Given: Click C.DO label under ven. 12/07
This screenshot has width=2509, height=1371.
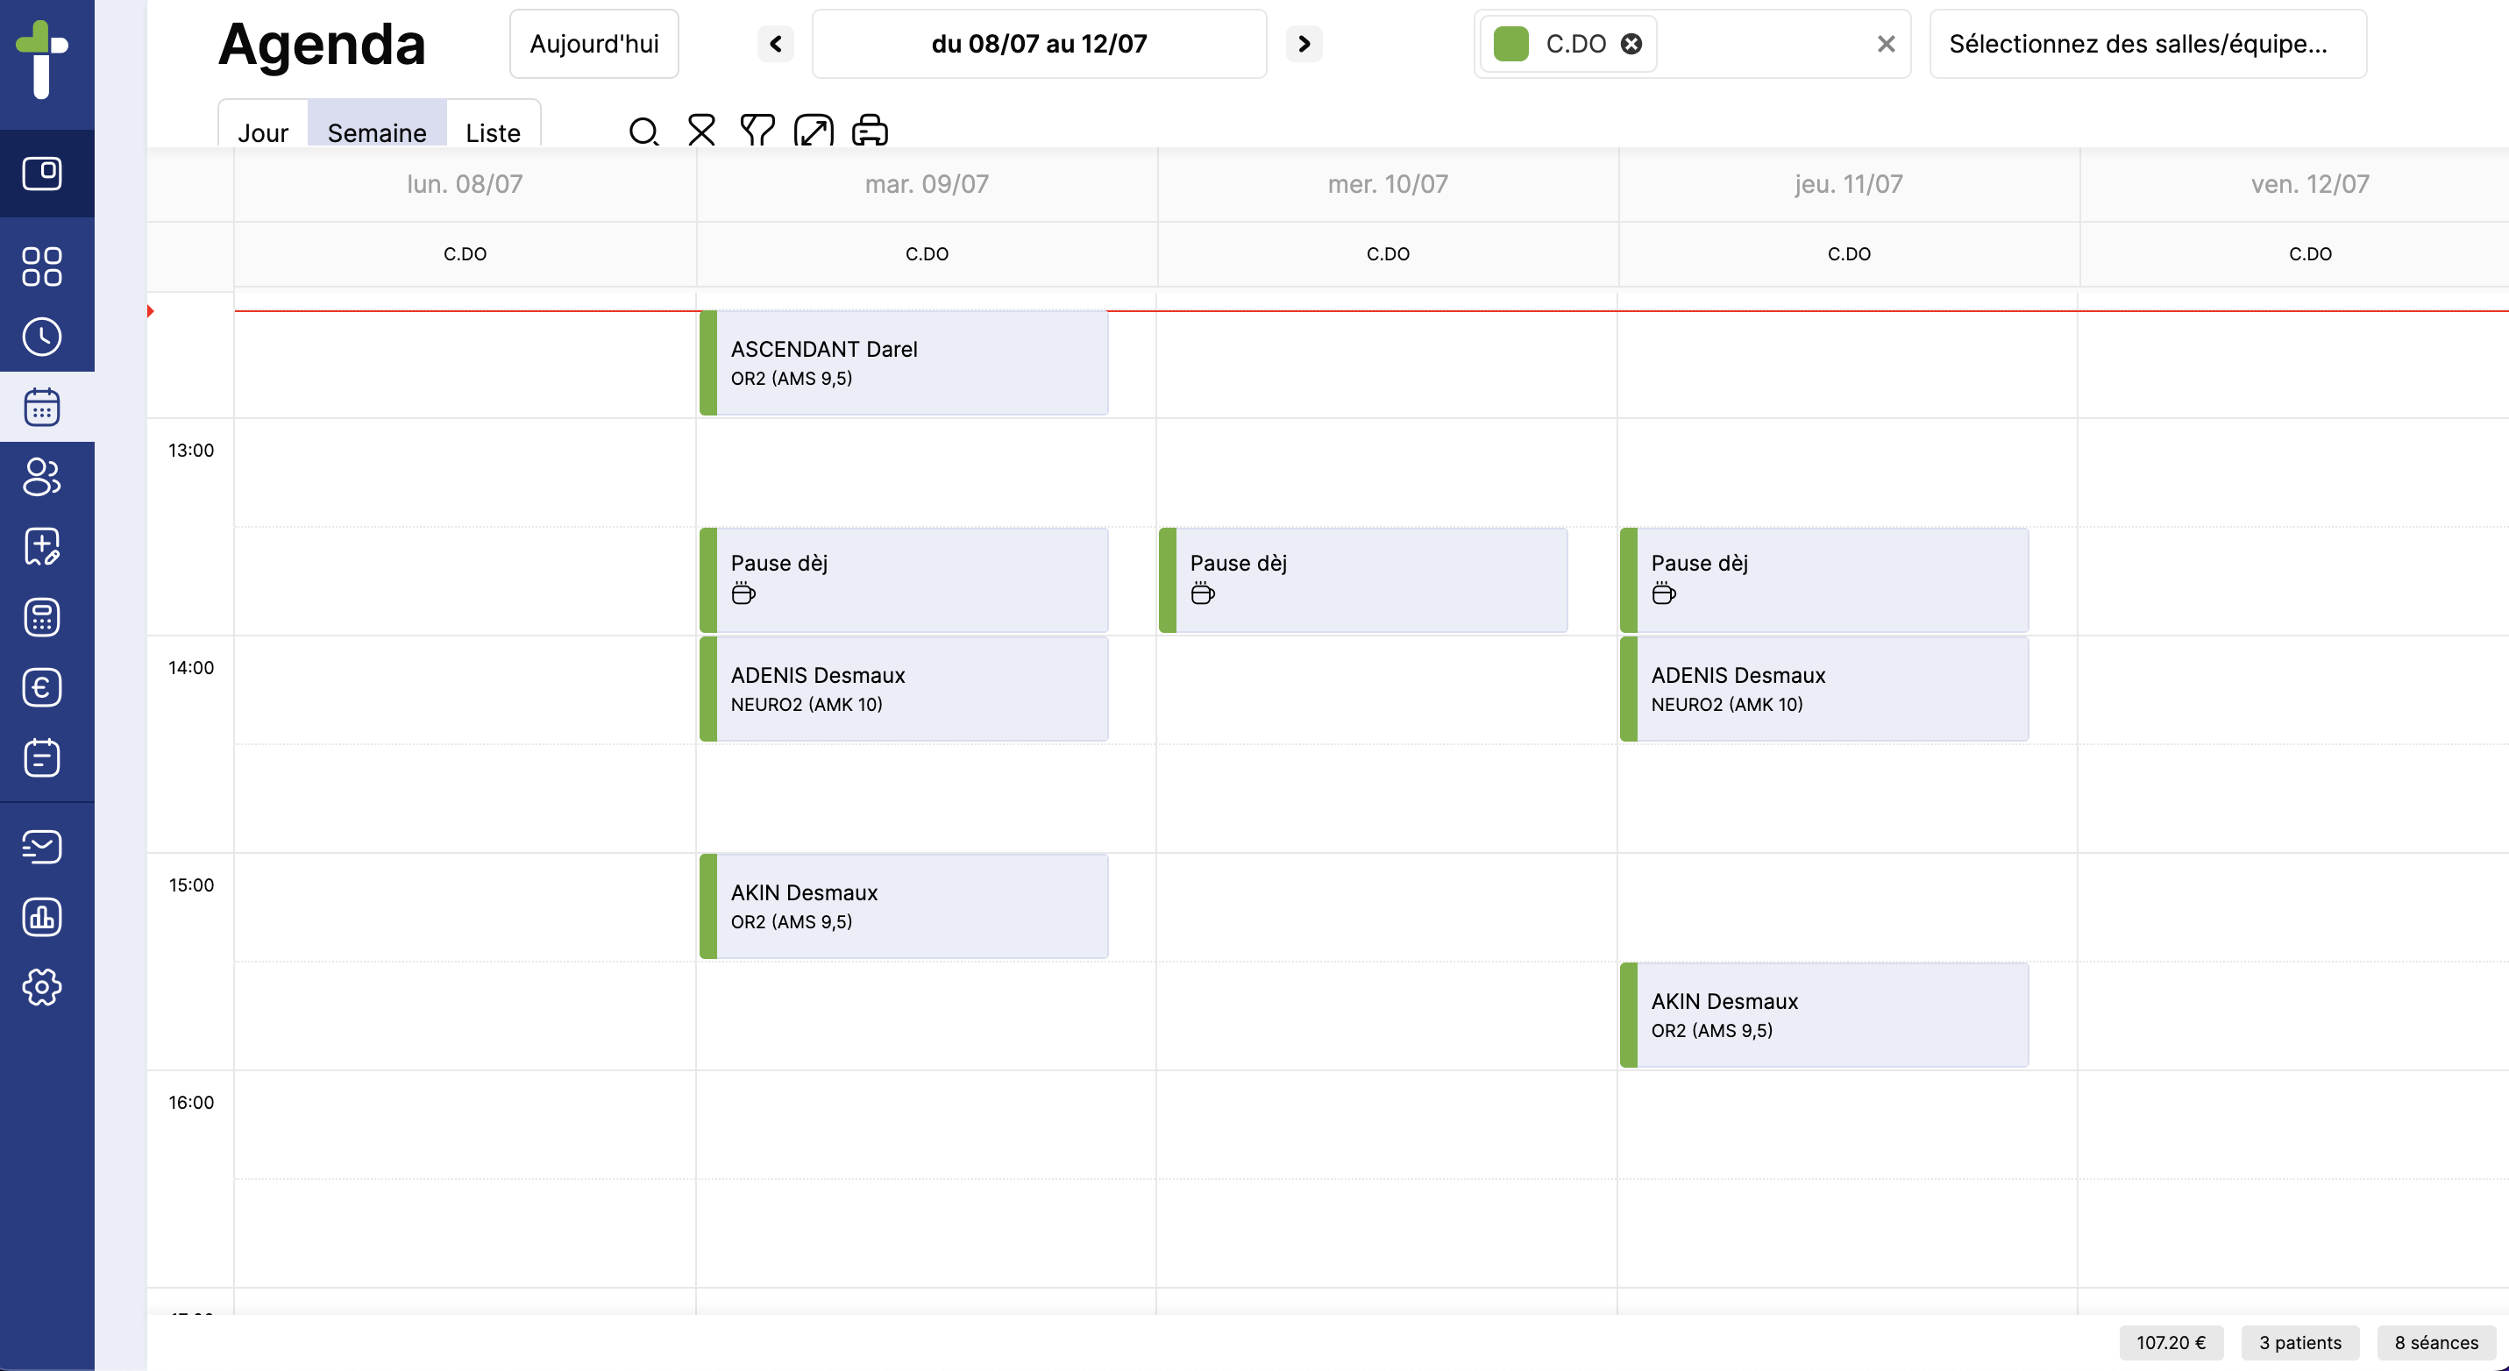Looking at the screenshot, I should click(x=2310, y=254).
